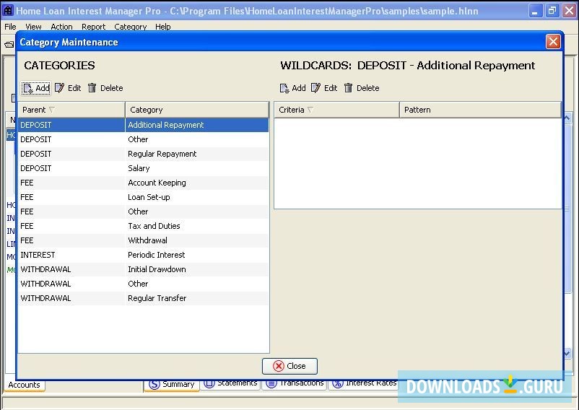Select the Periodic Interest row
Image resolution: width=579 pixels, height=410 pixels.
tap(143, 255)
